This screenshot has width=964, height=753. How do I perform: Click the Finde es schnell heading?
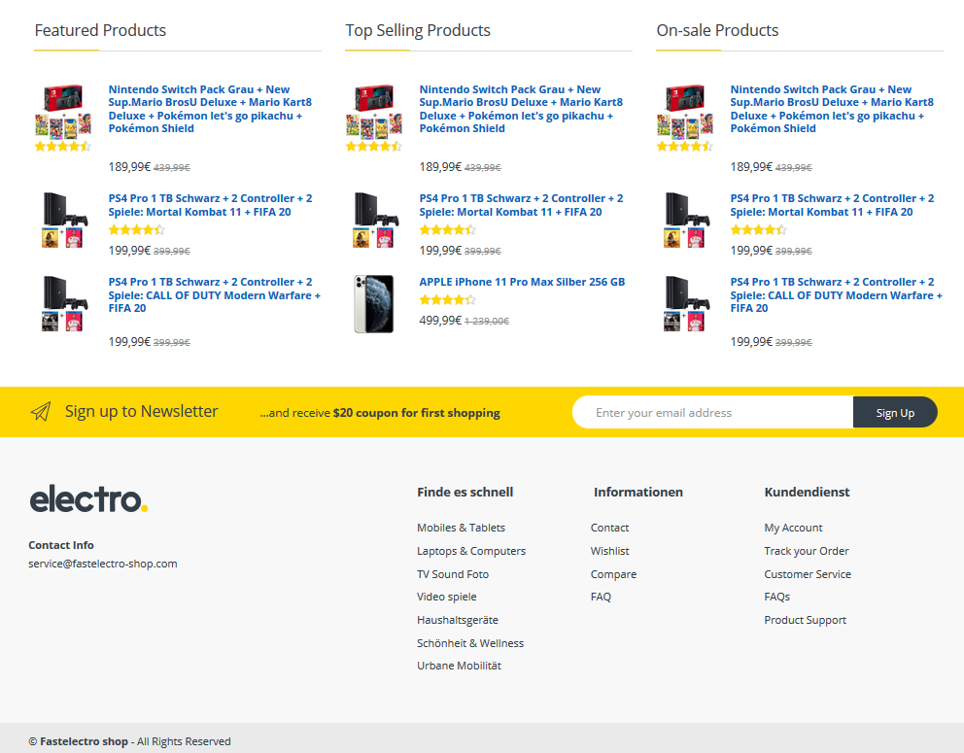tap(465, 493)
